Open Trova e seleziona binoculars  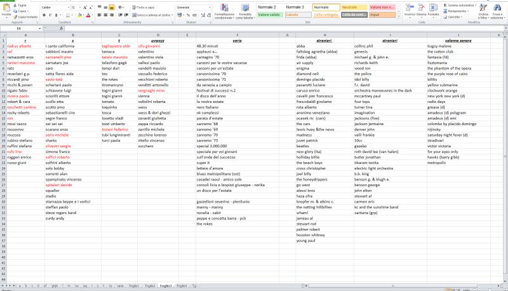[497, 11]
